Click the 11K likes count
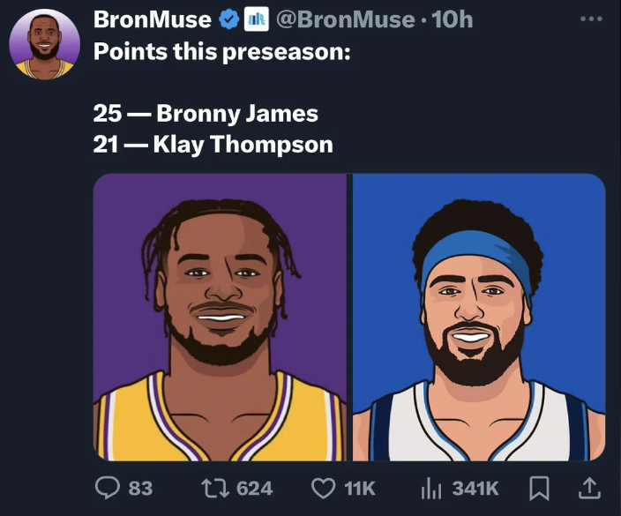Screen dimensions: 621x516 (x=360, y=488)
